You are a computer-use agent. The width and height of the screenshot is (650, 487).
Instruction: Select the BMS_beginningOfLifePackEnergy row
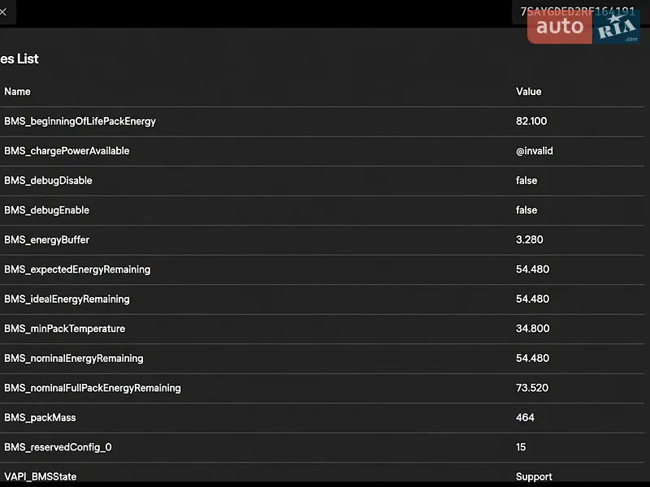pyautogui.click(x=322, y=122)
